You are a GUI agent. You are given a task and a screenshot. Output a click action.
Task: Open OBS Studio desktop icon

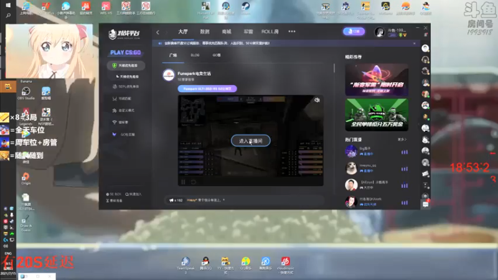tap(26, 94)
